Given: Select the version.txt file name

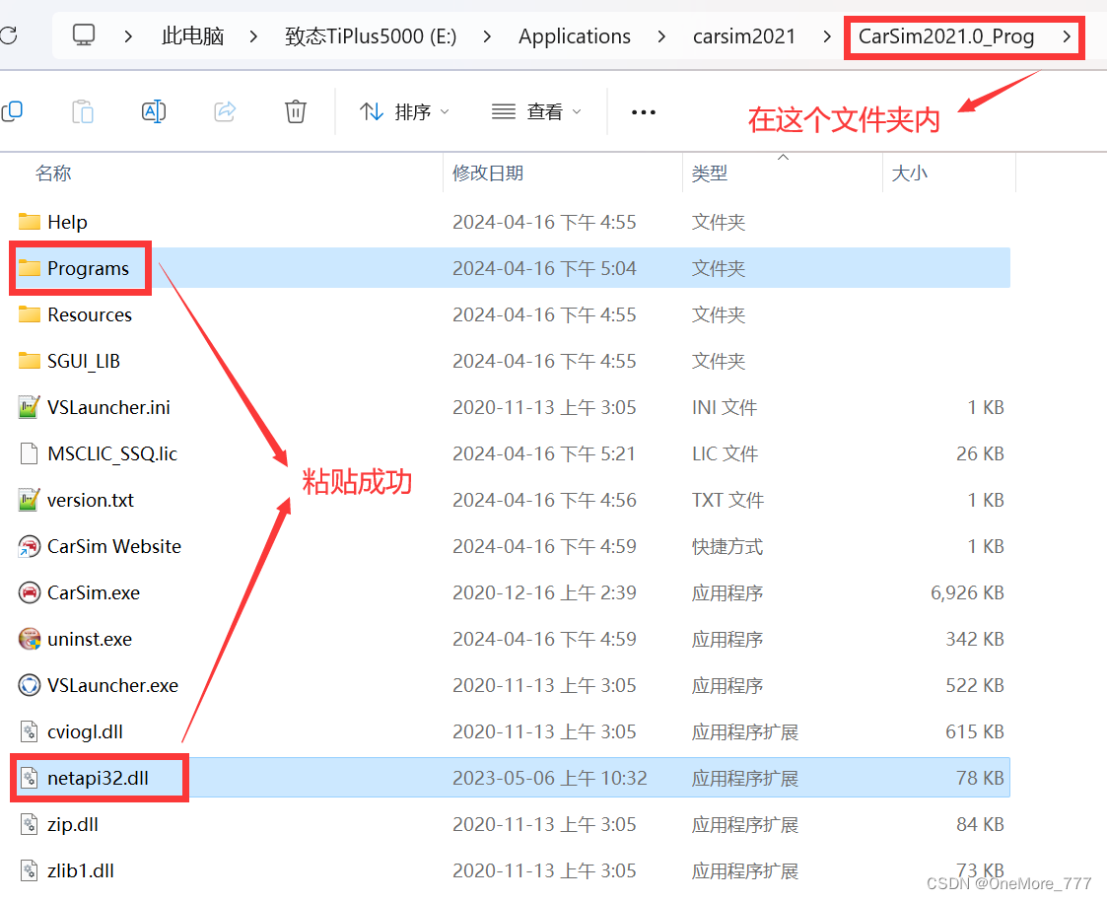Looking at the screenshot, I should 91,500.
